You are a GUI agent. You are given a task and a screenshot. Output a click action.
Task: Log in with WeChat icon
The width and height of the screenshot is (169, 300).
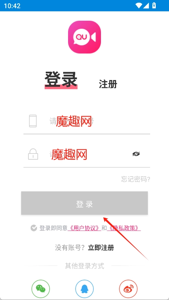click(x=40, y=289)
